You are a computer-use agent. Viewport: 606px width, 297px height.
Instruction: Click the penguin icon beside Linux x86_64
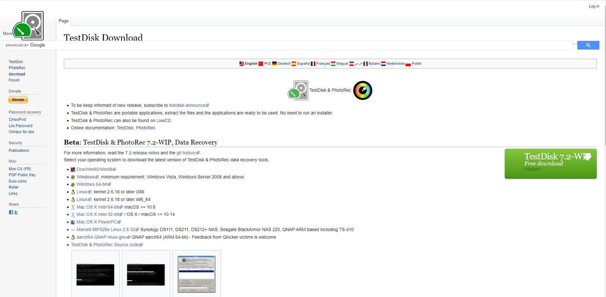(x=73, y=199)
